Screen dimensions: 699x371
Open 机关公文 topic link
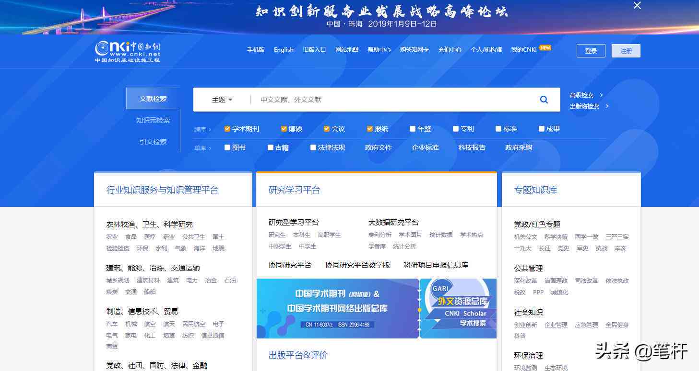tap(526, 237)
